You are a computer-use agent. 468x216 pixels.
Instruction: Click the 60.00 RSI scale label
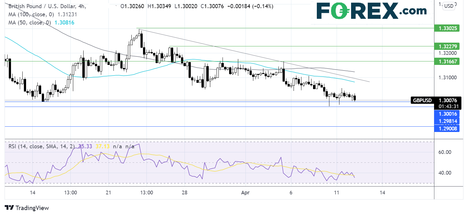click(445, 152)
